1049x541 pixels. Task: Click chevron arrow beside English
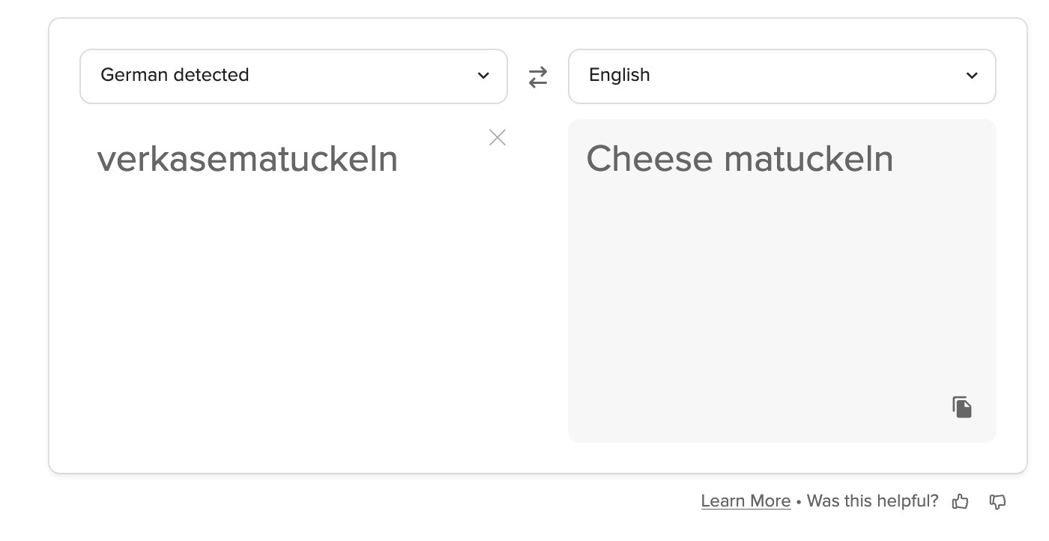[972, 76]
